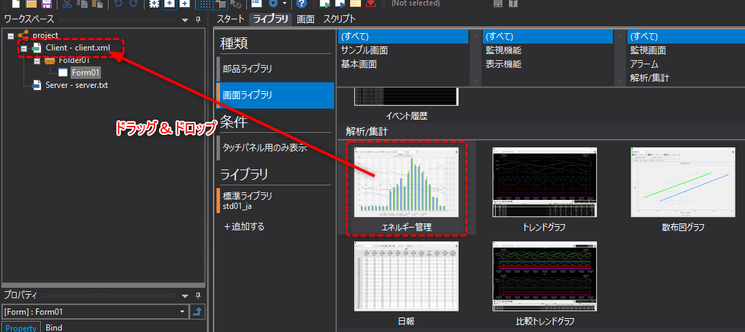Select Server - server.txt in workspace tree

tap(76, 85)
